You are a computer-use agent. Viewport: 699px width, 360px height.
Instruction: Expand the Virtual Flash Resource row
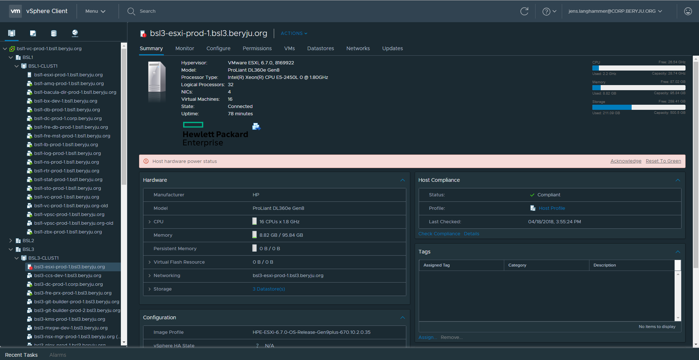pos(149,262)
